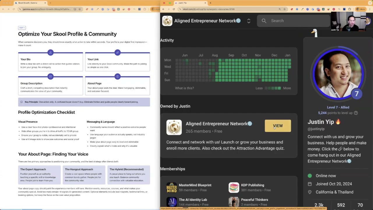Open Chrome menu in Skool browser window
The height and width of the screenshot is (210, 373).
point(370,9)
